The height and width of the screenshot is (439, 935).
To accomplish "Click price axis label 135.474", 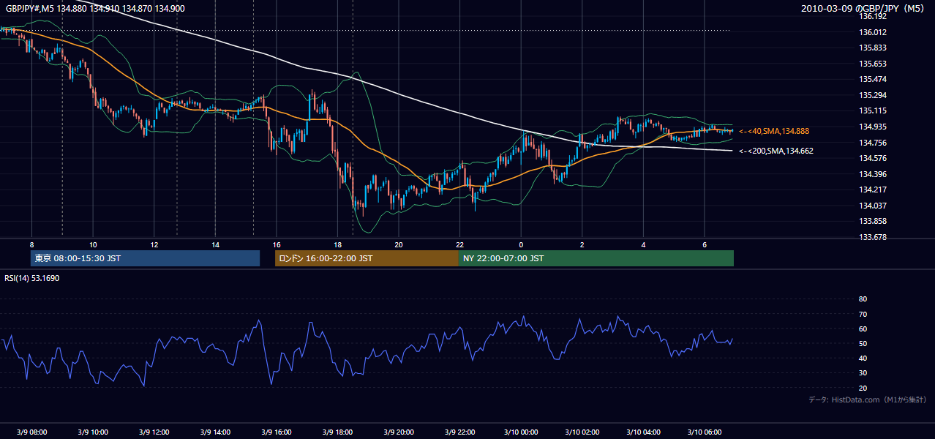I will (x=873, y=79).
